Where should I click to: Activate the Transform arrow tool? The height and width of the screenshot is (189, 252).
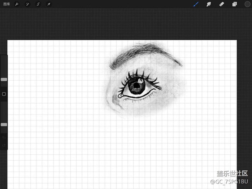(48, 4)
